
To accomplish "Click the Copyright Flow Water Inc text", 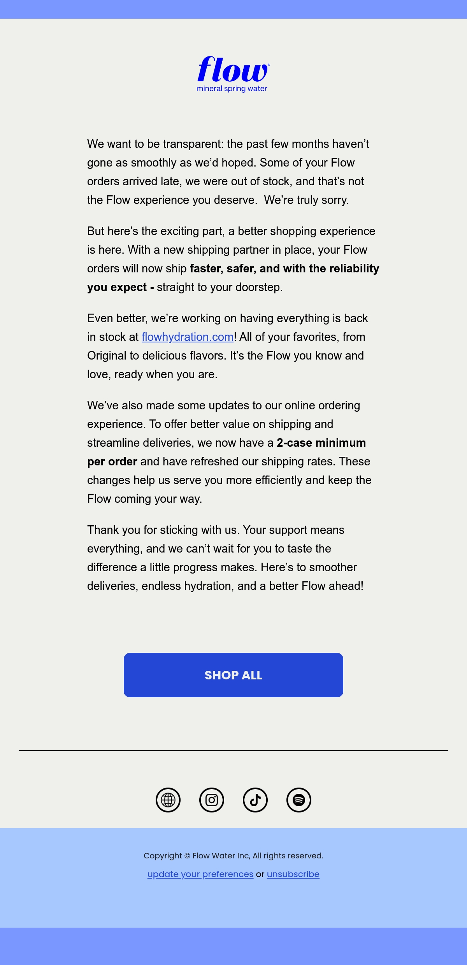I will 233,856.
